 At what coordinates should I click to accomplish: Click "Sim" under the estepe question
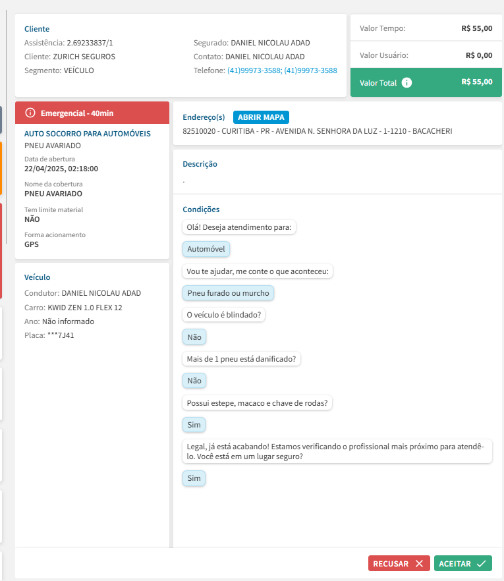194,425
